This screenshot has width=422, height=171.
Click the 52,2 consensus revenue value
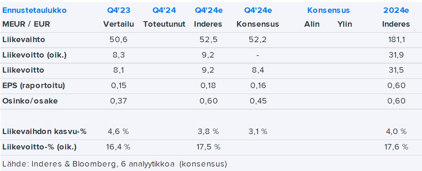[x=258, y=40]
